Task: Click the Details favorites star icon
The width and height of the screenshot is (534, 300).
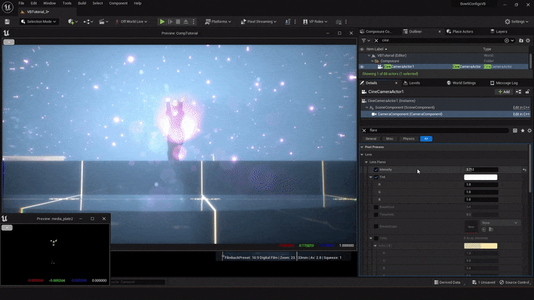Action: (522, 131)
